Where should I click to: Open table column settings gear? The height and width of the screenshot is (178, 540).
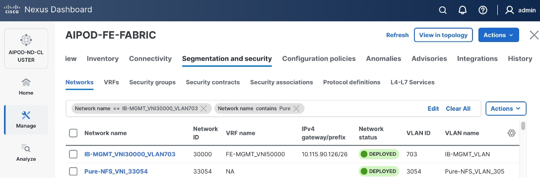tap(511, 133)
